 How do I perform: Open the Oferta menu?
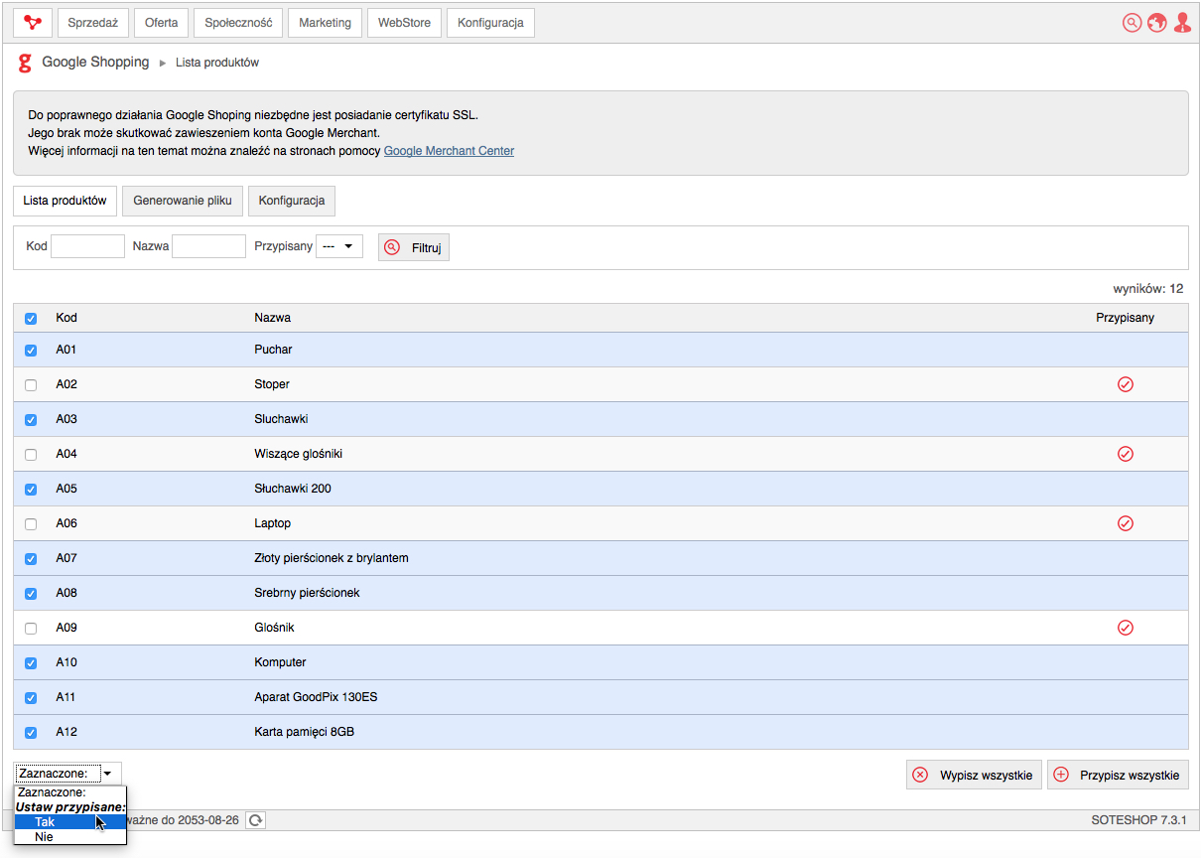[x=161, y=23]
